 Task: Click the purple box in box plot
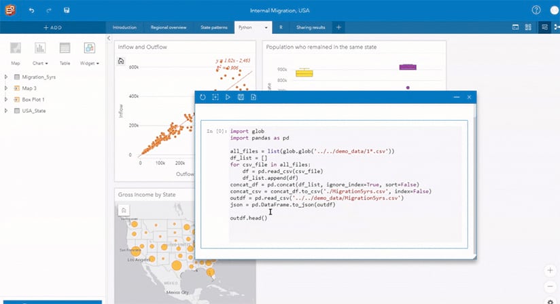(x=408, y=67)
